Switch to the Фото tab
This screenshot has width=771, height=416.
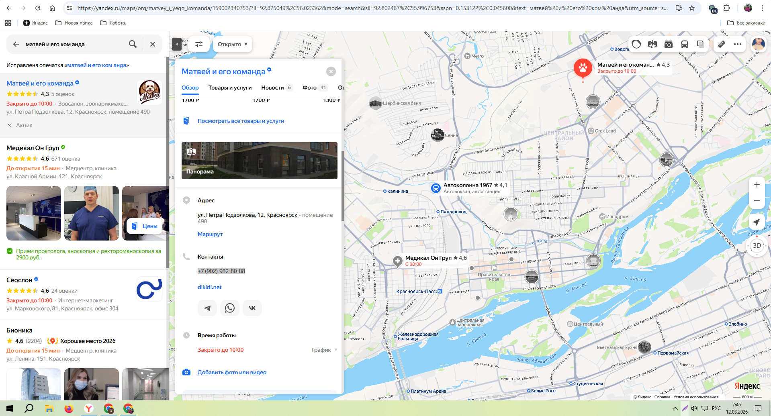(309, 88)
